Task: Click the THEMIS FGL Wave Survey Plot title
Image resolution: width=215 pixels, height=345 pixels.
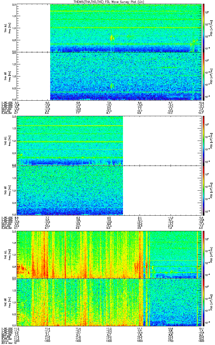Action: pos(108,2)
